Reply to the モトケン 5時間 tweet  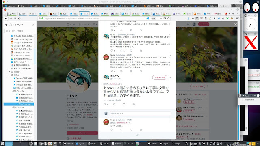pyautogui.click(x=112, y=51)
